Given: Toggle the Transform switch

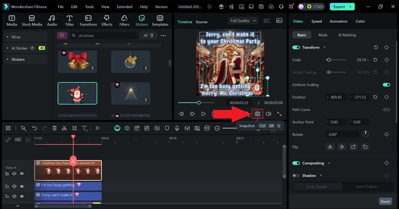Looking at the screenshot, I should (296, 47).
